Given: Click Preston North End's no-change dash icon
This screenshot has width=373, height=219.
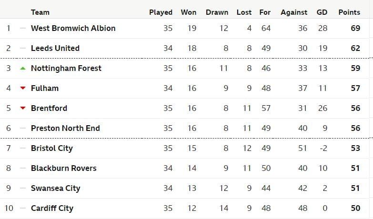Looking at the screenshot, I should [x=23, y=128].
